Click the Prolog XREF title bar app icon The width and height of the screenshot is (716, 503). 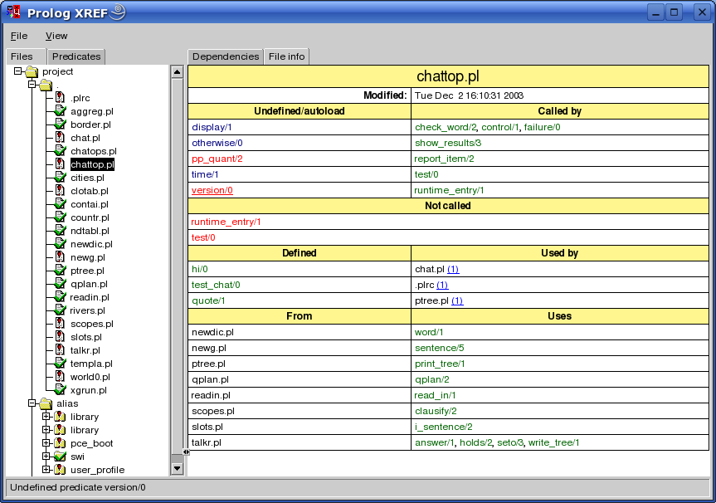click(14, 12)
